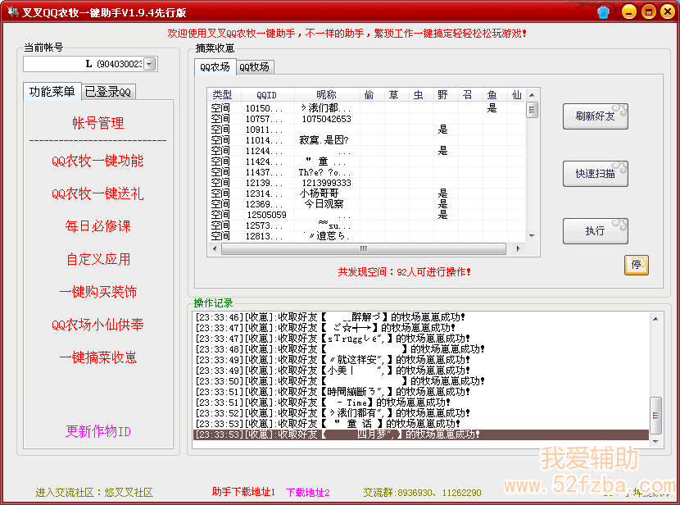Open QQ农牧一键功能

[x=98, y=161]
